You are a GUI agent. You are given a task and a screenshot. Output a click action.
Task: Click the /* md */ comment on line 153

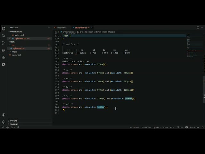point(67,79)
